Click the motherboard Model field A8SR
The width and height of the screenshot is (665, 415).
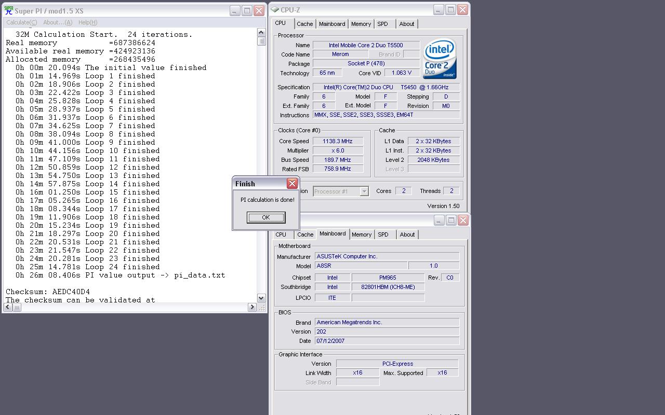pyautogui.click(x=361, y=266)
